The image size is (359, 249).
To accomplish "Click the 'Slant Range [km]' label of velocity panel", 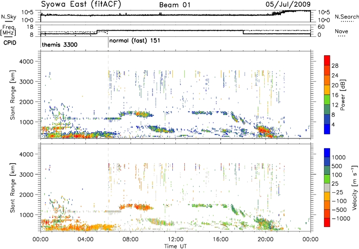I will point(13,187).
